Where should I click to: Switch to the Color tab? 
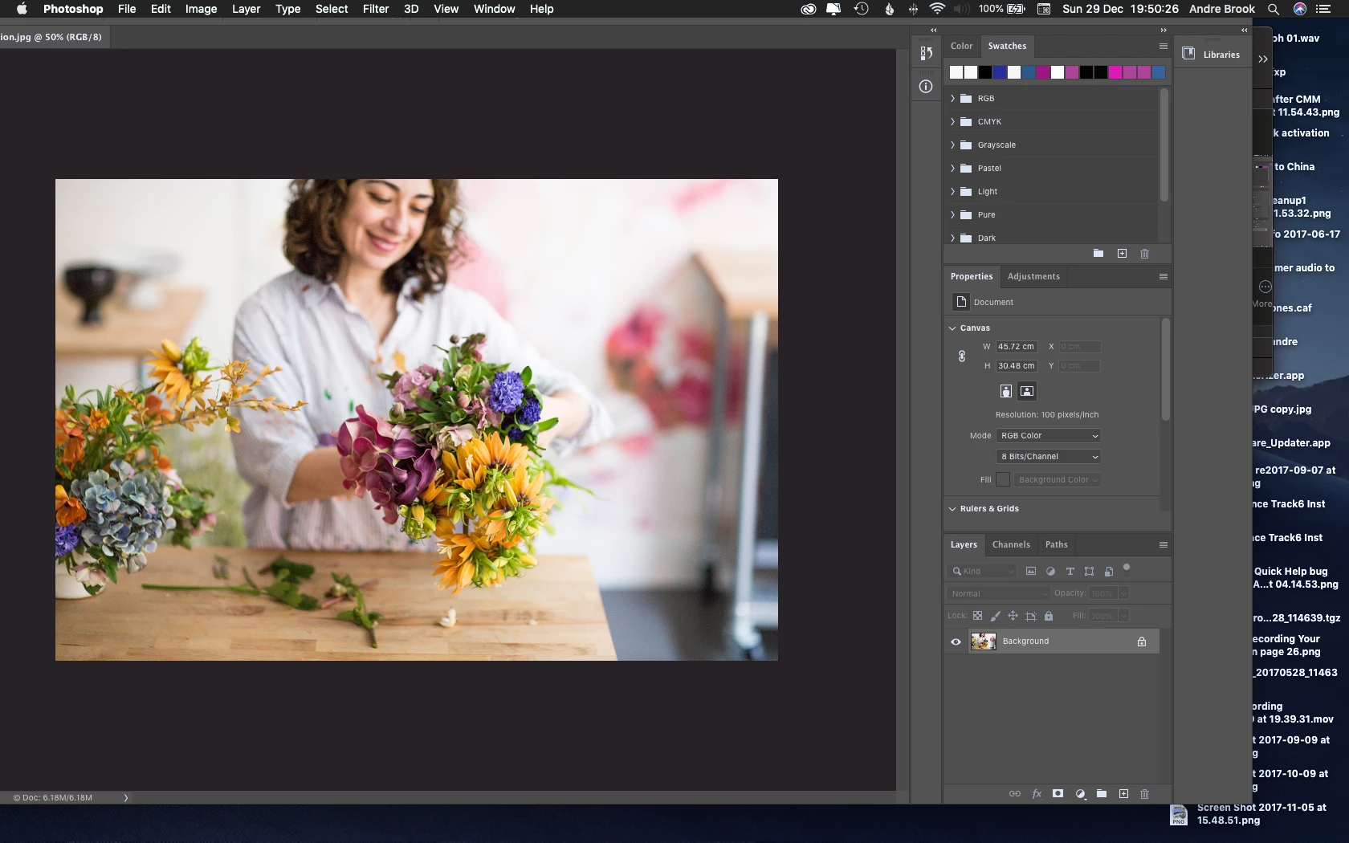[x=961, y=47]
